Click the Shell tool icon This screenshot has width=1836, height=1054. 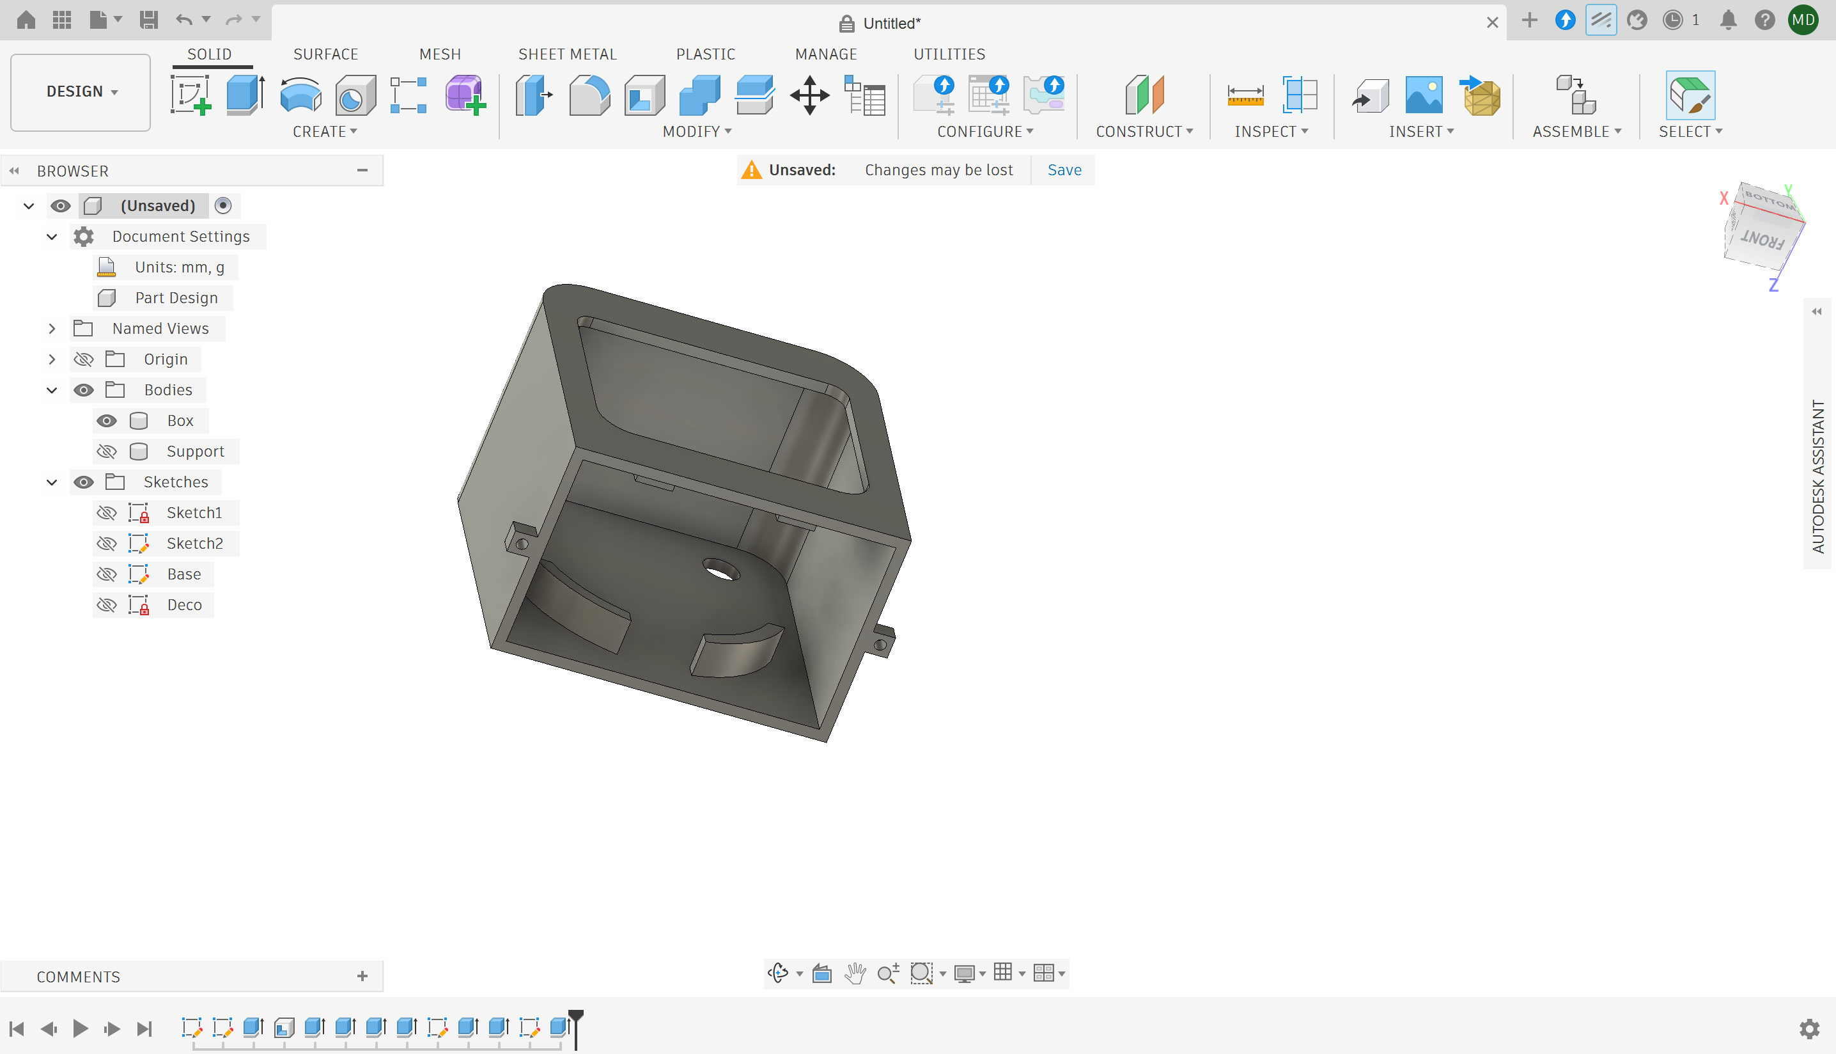pos(644,95)
